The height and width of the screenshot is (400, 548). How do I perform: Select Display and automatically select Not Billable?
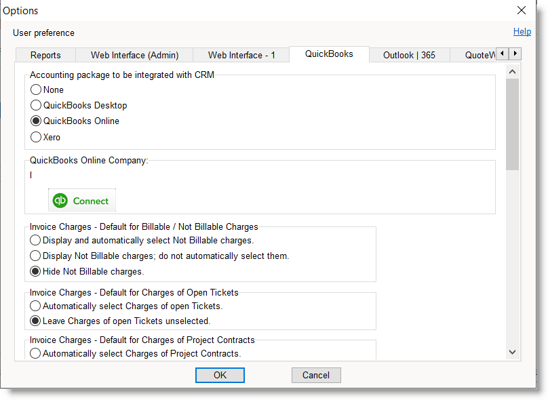click(36, 240)
